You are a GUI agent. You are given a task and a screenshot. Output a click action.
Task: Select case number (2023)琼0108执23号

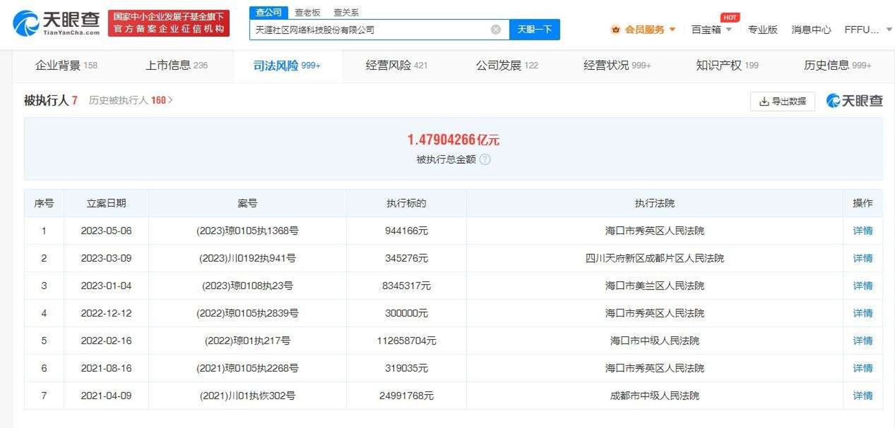click(248, 285)
